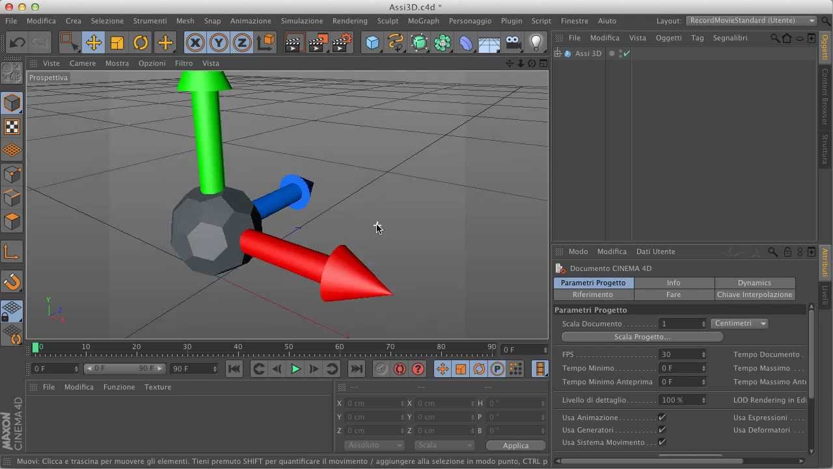Enable texture mode in left palette
Image resolution: width=833 pixels, height=469 pixels.
tap(12, 126)
